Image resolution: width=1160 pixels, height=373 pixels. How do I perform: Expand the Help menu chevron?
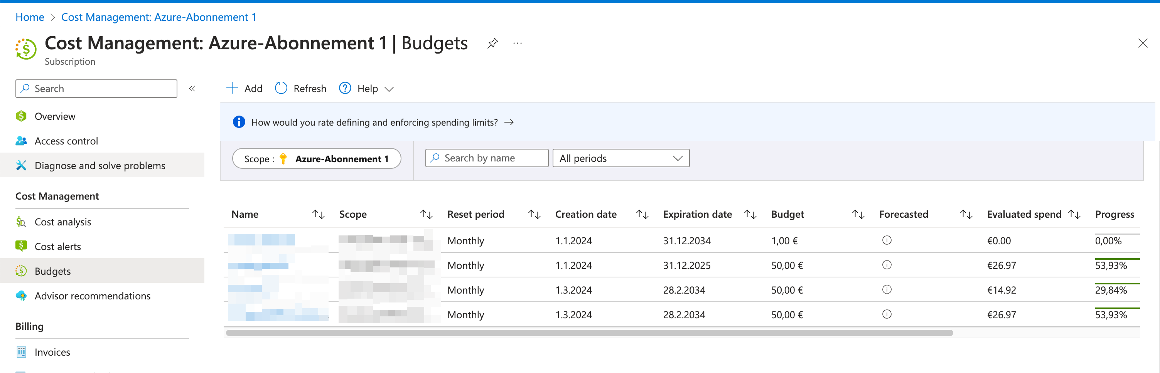(389, 89)
